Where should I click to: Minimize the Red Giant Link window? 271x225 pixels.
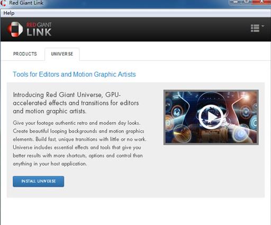(x=236, y=2)
